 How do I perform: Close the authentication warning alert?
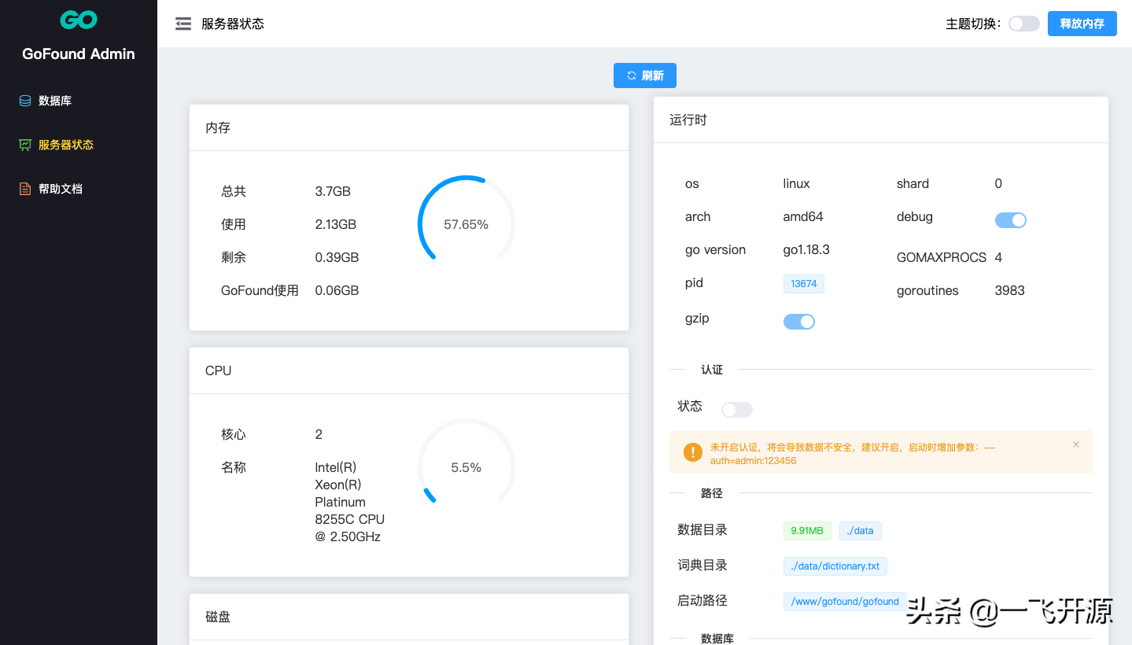1076,444
